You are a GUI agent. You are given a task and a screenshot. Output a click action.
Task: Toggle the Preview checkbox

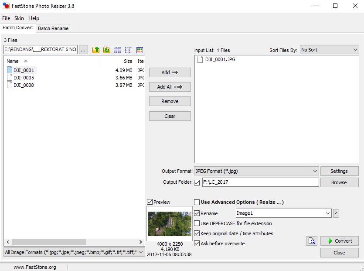150,202
